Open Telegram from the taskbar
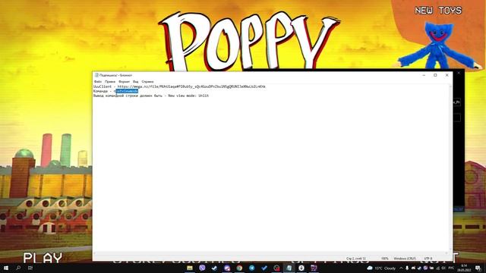 pyautogui.click(x=251, y=268)
